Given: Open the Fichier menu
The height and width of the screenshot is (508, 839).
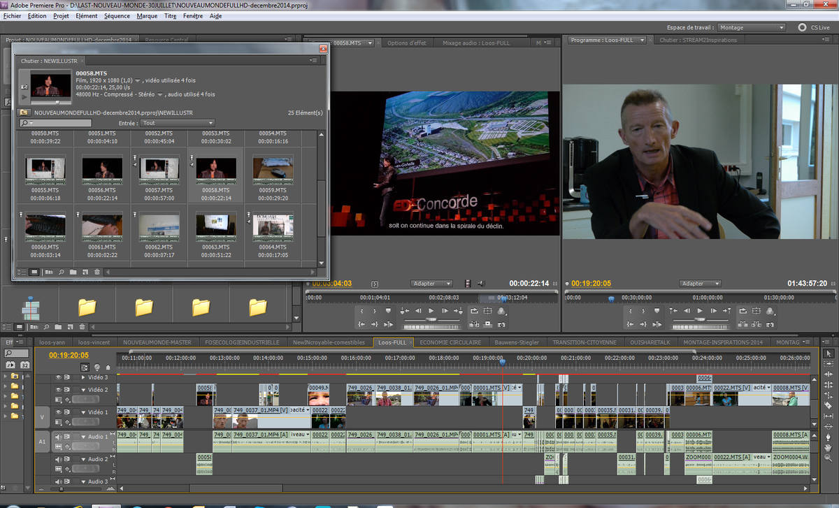Looking at the screenshot, I should pos(12,15).
